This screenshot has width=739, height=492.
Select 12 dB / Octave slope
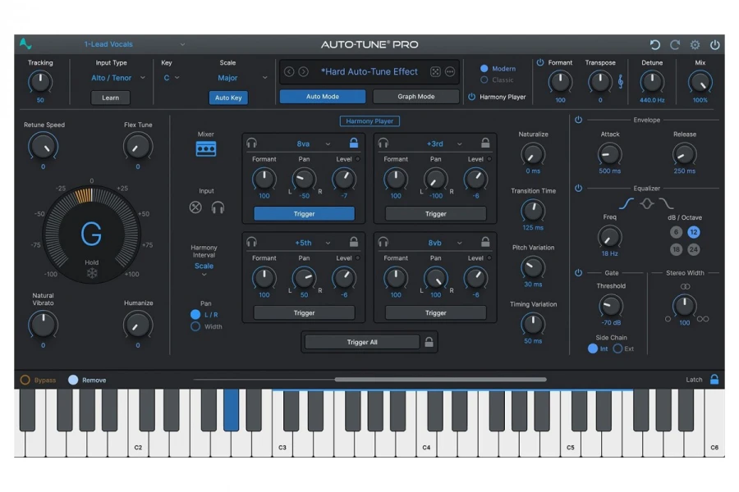point(693,232)
